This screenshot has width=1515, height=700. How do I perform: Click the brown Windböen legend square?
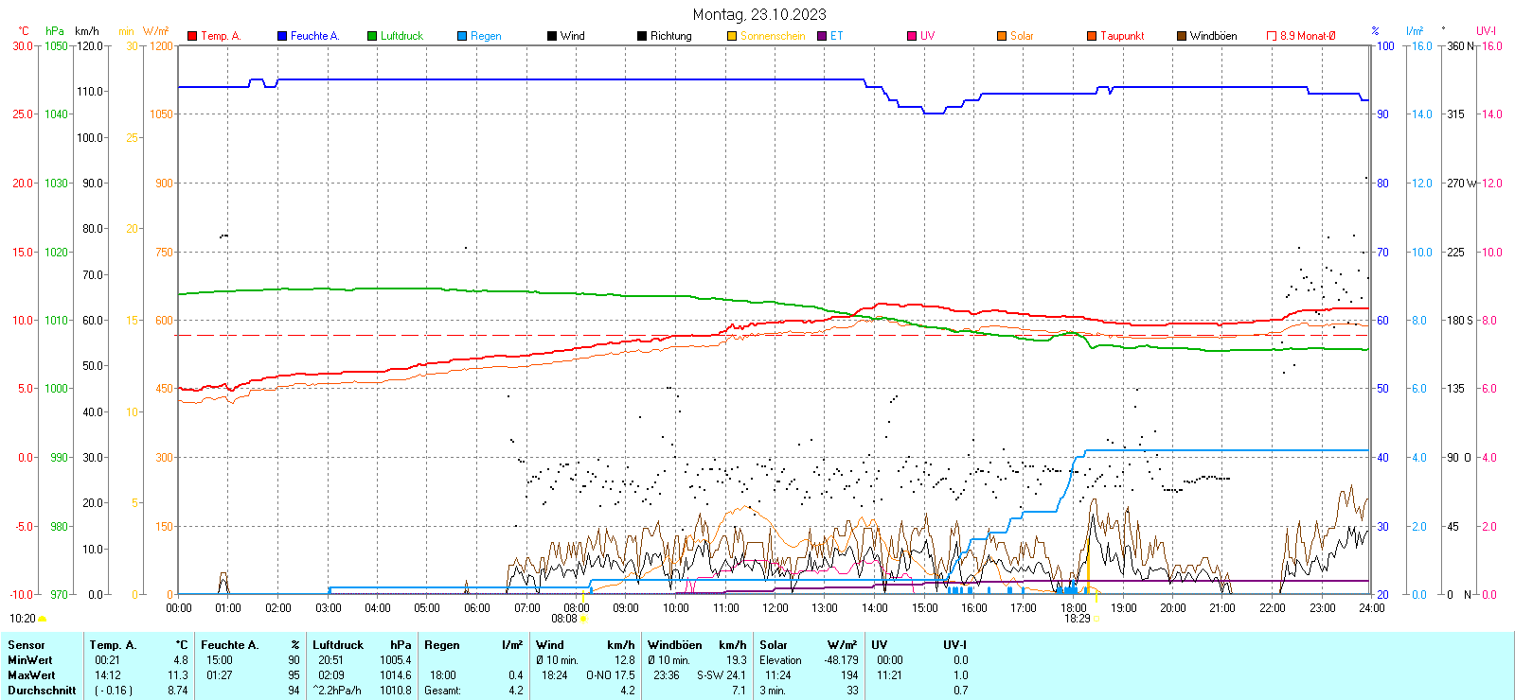[1182, 36]
